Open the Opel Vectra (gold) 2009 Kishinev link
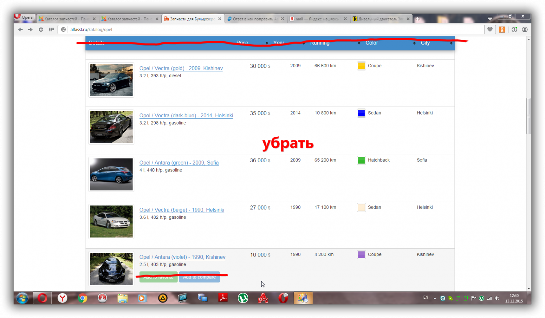545x318 pixels. coord(181,68)
